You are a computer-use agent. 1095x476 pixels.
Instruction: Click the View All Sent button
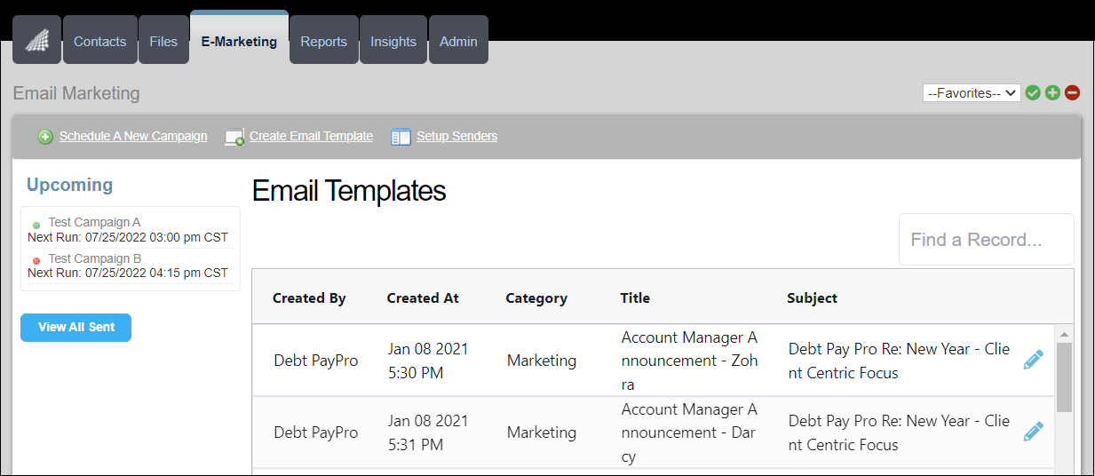point(76,327)
